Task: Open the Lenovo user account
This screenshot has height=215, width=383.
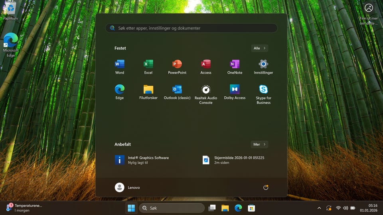Action: [x=127, y=187]
